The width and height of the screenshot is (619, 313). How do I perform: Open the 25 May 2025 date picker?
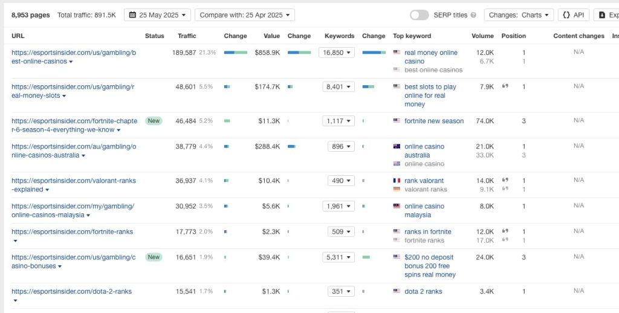pos(157,15)
